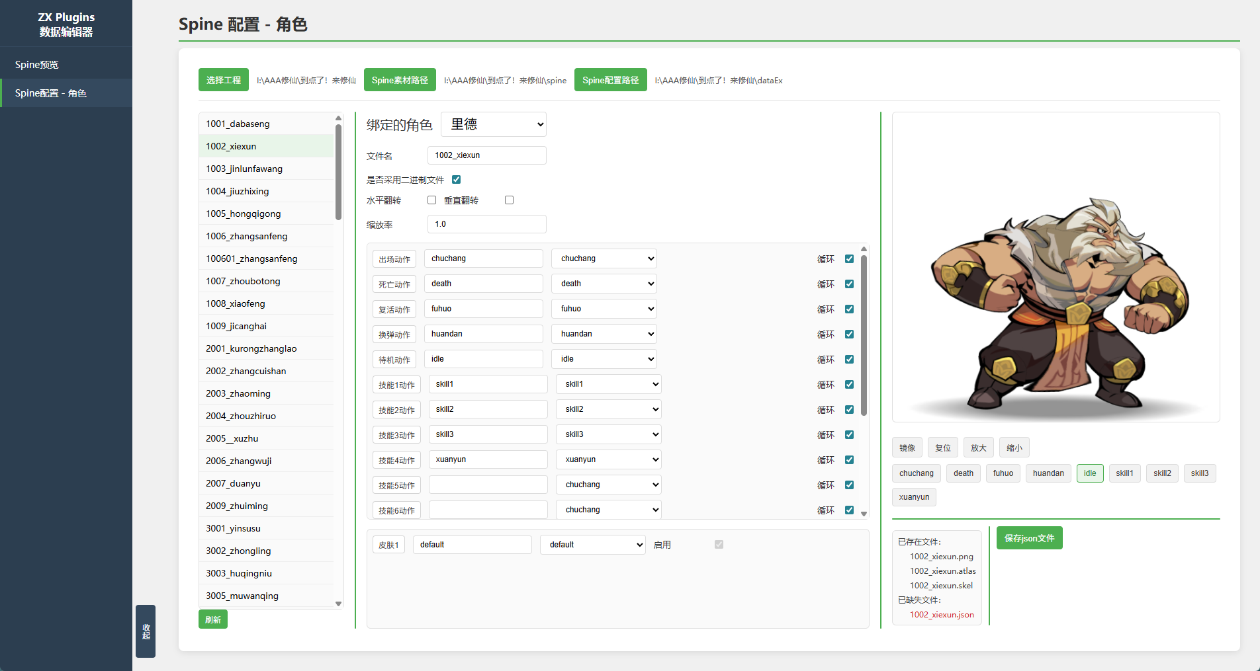The width and height of the screenshot is (1260, 671).
Task: Select Spine配置 - 角色 in sidebar
Action: (66, 93)
